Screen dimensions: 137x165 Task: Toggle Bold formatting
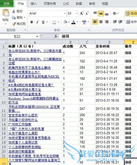32,22
